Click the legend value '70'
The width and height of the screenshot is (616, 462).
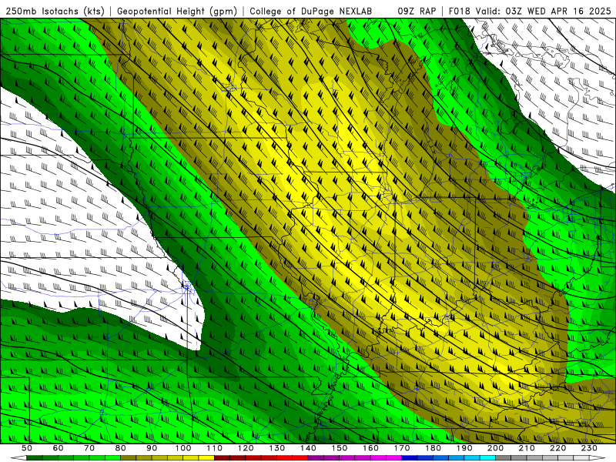tap(89, 448)
